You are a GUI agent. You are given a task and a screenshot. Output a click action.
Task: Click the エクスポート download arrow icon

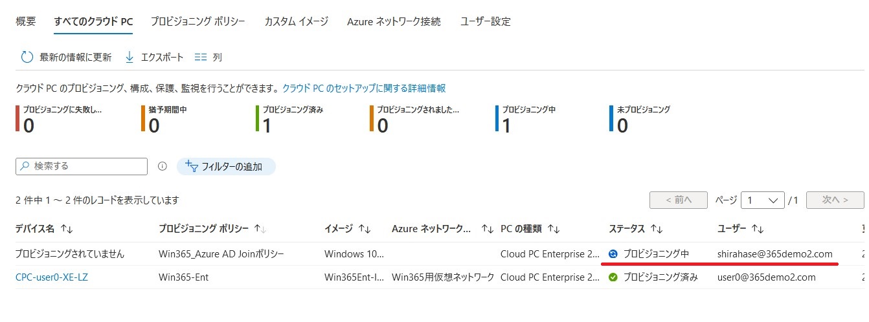point(129,58)
